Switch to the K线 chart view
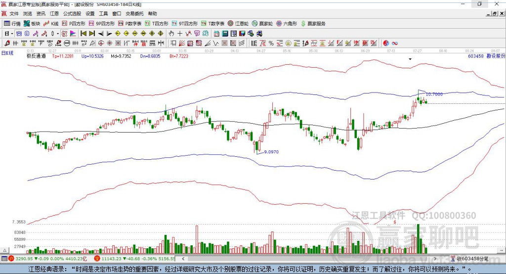This screenshot has height=274, width=506. coord(51,24)
